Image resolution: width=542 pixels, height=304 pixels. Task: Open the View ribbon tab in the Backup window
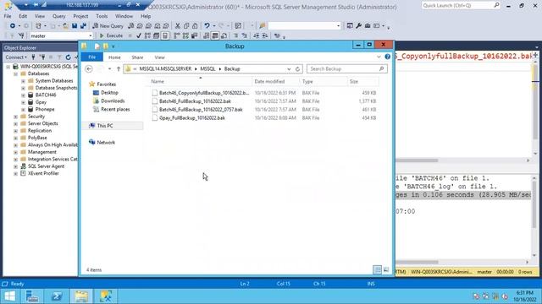[159, 57]
